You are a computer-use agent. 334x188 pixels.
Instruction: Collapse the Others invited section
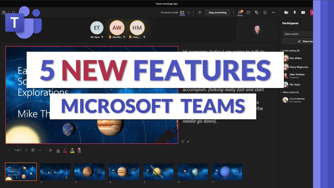pos(281,92)
